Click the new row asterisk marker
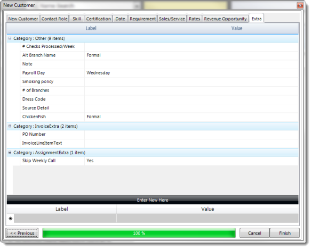The height and width of the screenshot is (249, 312). coord(11,219)
